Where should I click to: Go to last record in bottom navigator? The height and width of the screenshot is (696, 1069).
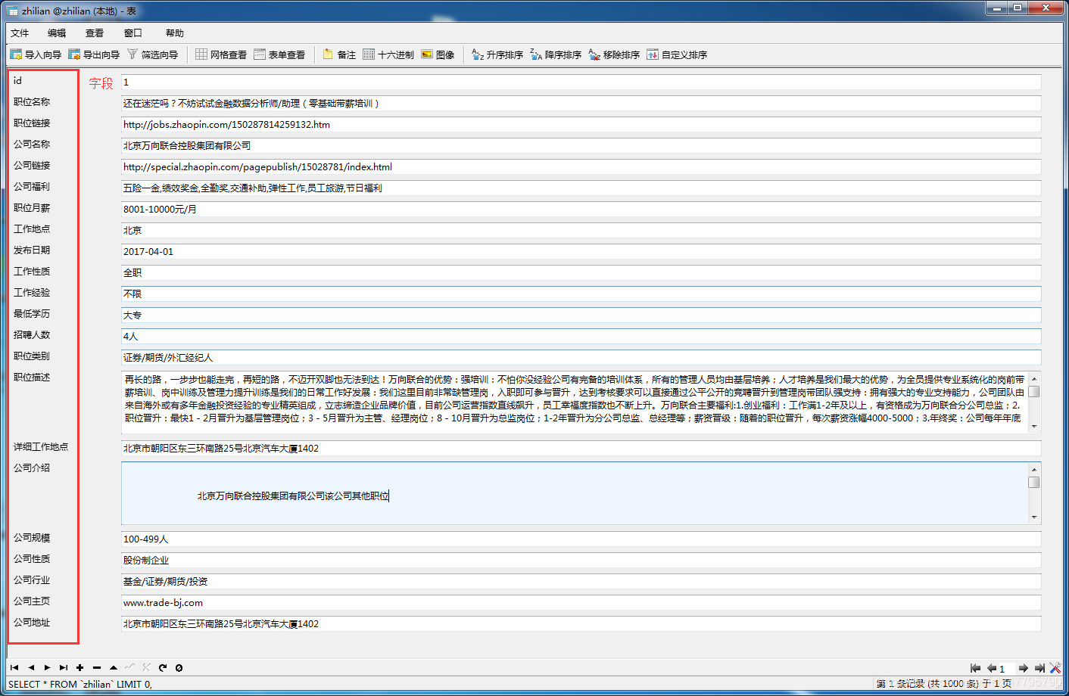click(x=64, y=667)
